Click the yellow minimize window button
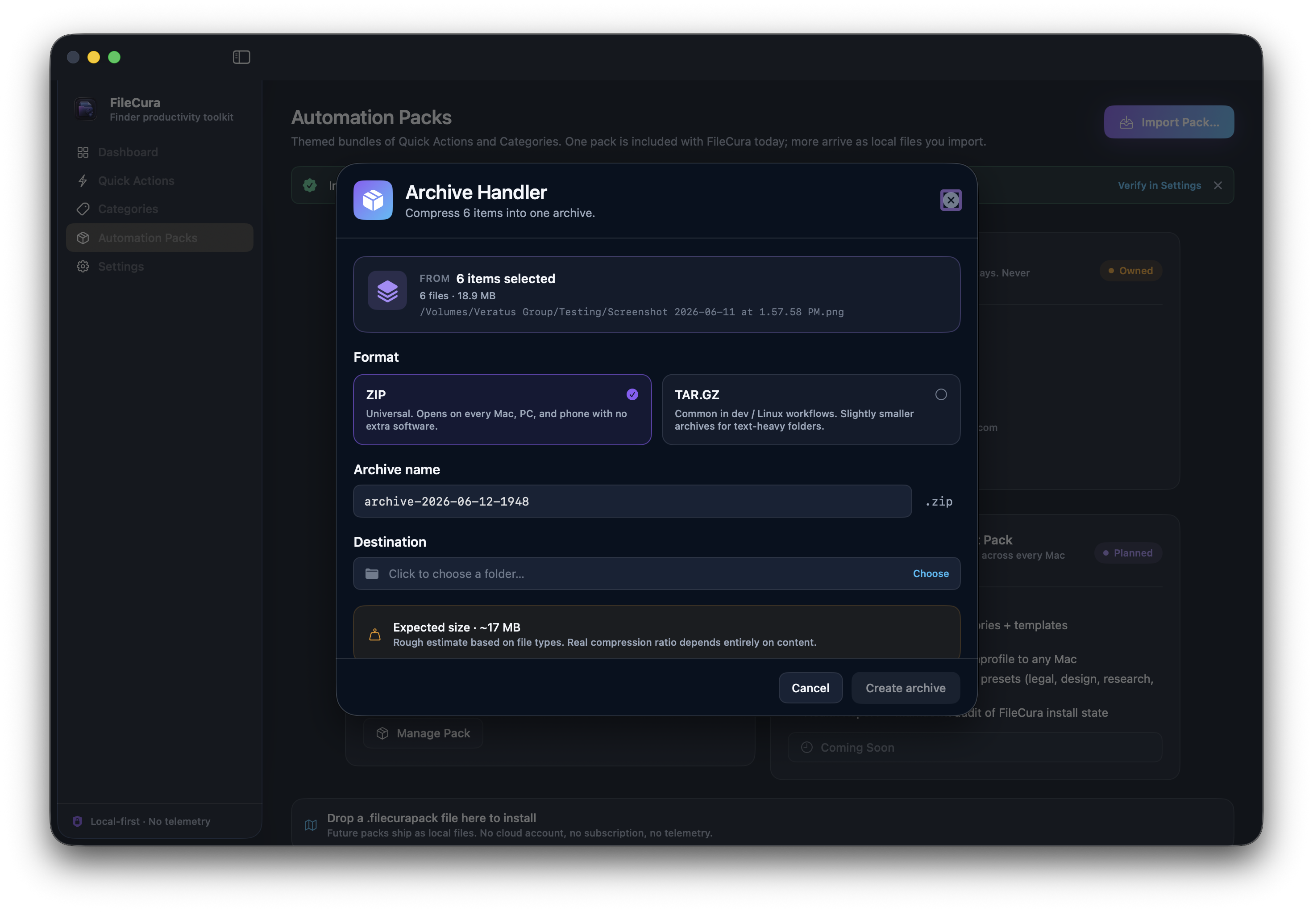 coord(94,57)
